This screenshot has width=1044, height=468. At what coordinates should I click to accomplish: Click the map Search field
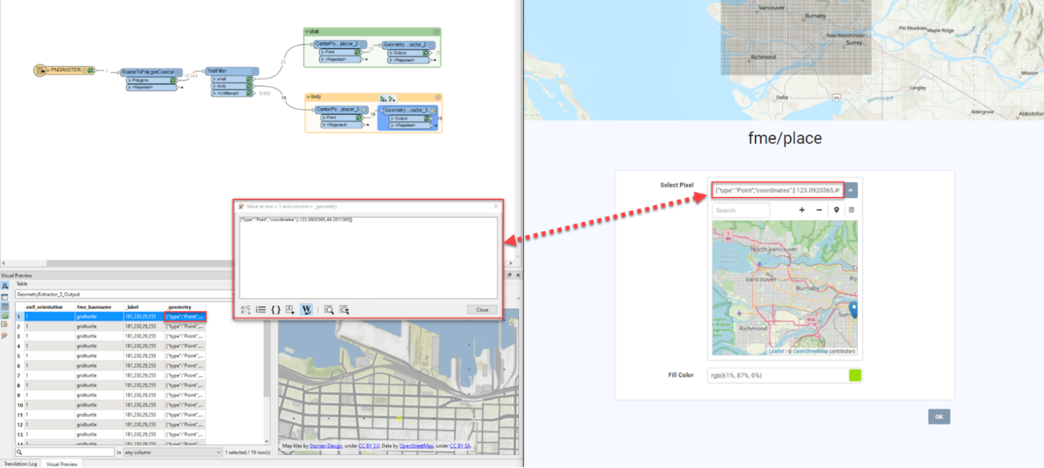(x=741, y=210)
